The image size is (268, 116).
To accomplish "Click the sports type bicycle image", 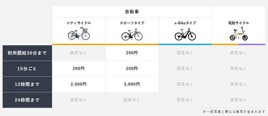I will [132, 35].
